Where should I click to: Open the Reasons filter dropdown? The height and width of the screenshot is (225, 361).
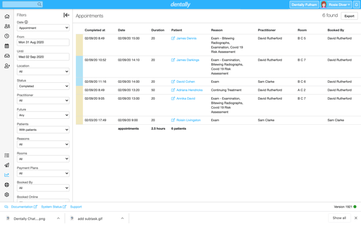pos(43,145)
